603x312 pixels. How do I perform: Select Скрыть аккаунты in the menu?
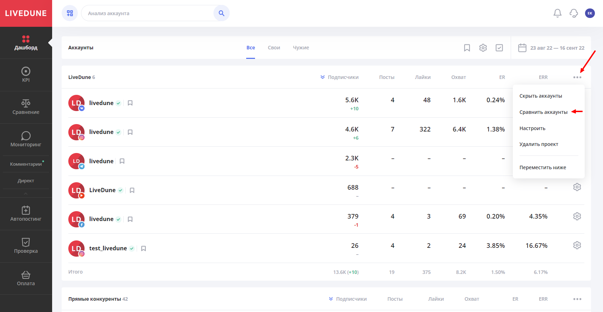(x=541, y=96)
